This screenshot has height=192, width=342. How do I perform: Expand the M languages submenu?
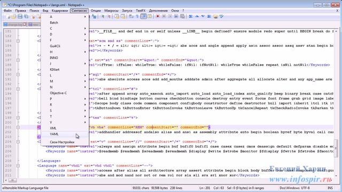[x=65, y=82]
